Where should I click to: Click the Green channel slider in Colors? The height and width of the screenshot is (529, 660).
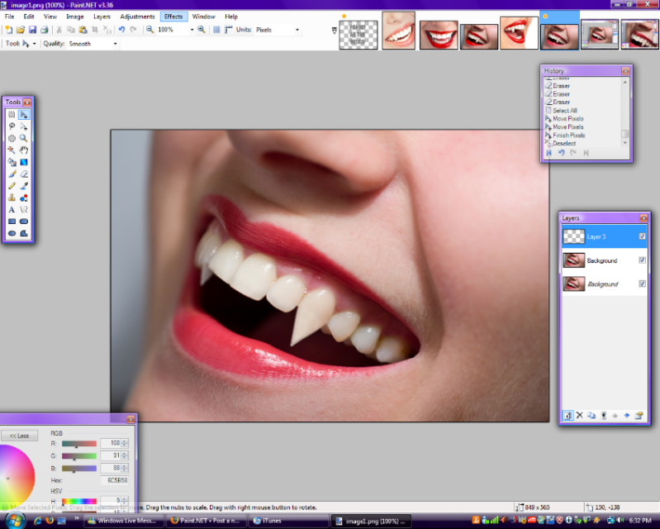pyautogui.click(x=79, y=456)
